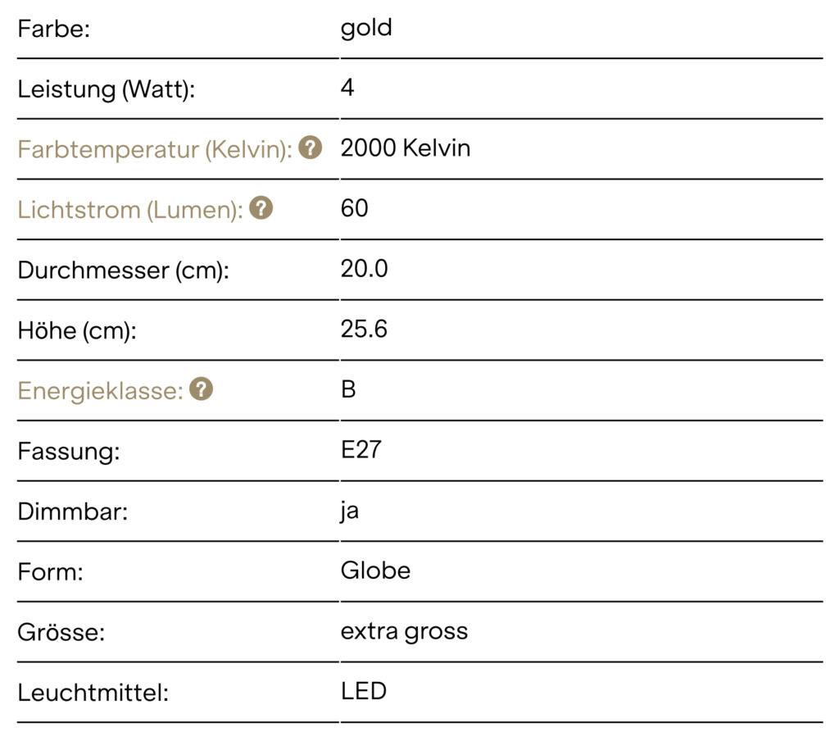This screenshot has width=839, height=732.
Task: Click the Energieklasse label link
Action: [x=101, y=391]
